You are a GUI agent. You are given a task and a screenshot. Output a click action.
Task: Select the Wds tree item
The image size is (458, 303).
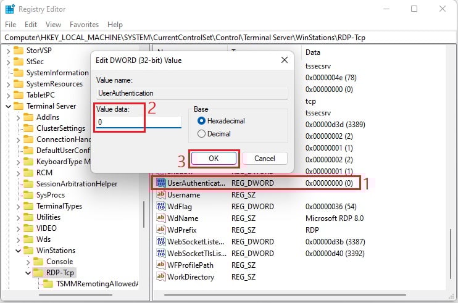(43, 239)
